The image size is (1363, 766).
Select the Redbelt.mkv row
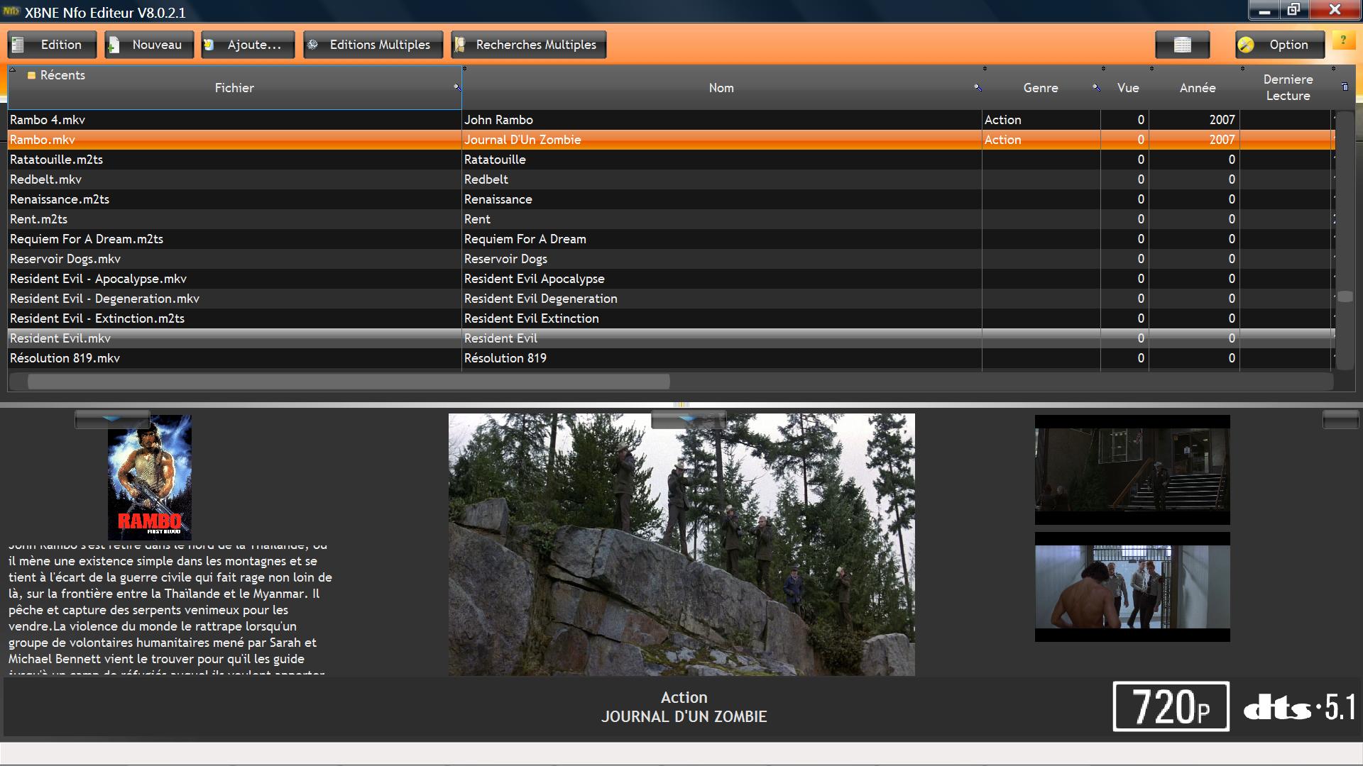tap(671, 179)
